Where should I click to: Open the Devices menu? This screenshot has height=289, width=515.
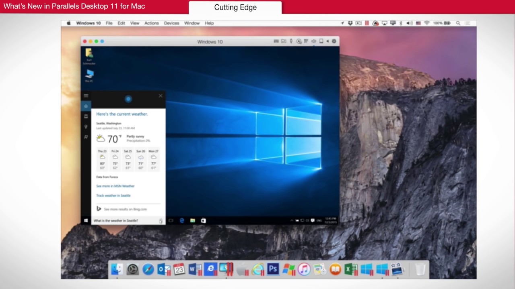tap(171, 23)
